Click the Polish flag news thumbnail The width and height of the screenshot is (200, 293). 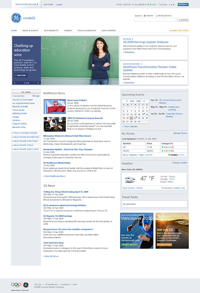55,107
